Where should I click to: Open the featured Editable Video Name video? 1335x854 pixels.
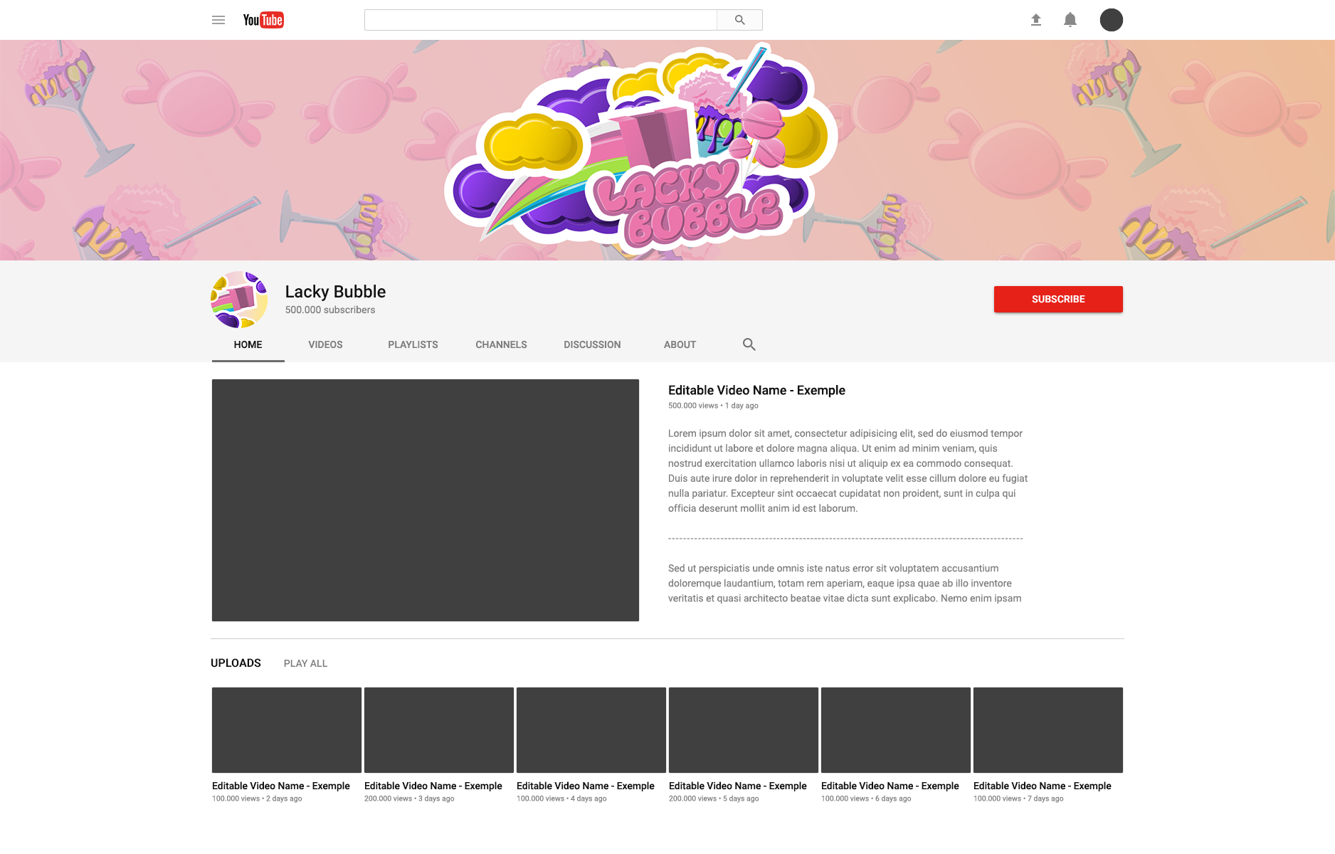coord(425,500)
